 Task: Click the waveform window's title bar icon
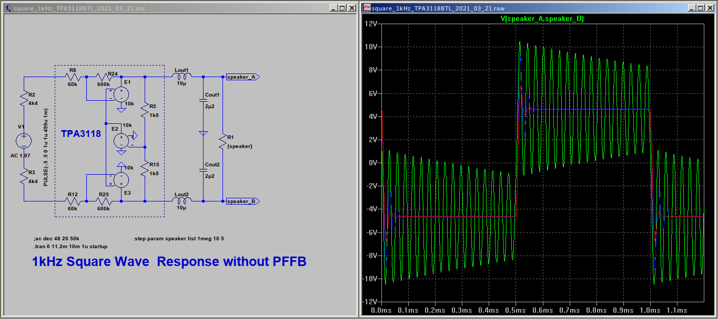367,8
